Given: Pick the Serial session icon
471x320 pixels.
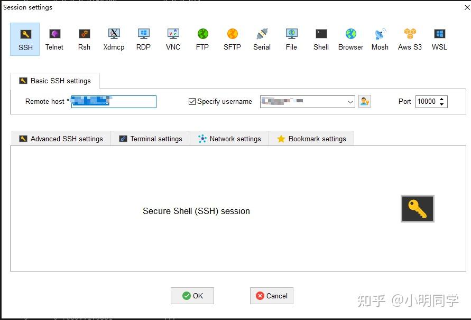Looking at the screenshot, I should pyautogui.click(x=262, y=38).
